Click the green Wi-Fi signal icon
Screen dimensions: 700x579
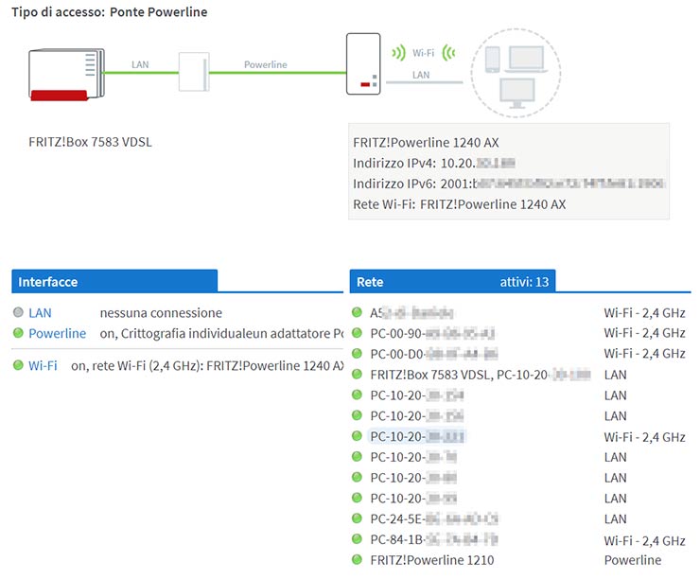[422, 54]
